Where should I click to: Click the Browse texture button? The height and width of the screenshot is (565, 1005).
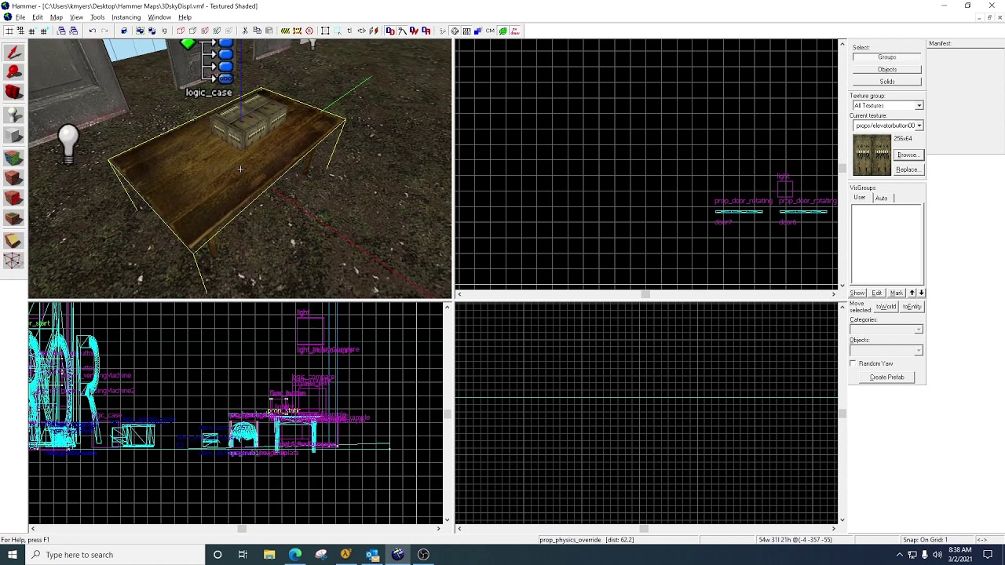[908, 155]
